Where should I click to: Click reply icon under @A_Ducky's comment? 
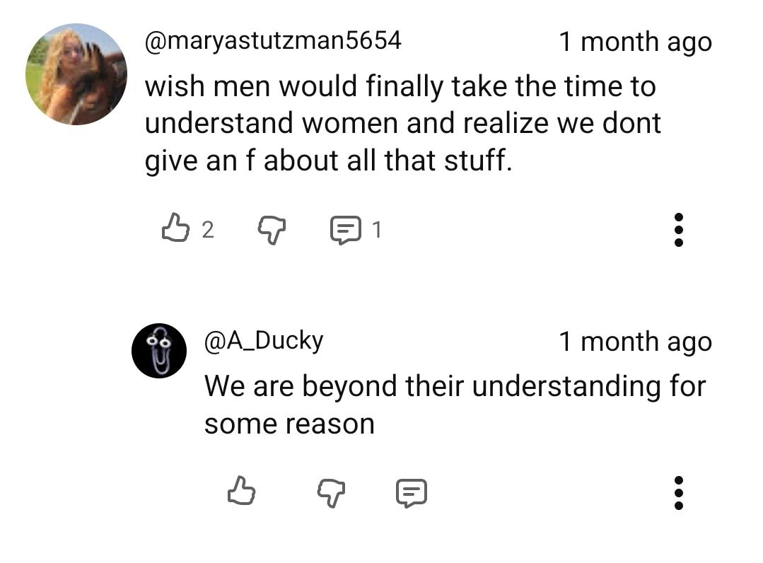click(411, 492)
